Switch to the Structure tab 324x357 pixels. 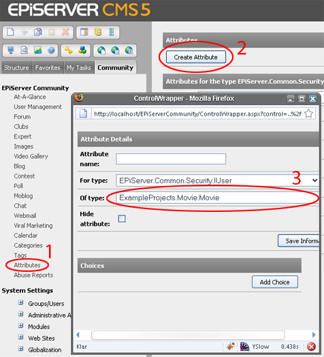pos(16,67)
